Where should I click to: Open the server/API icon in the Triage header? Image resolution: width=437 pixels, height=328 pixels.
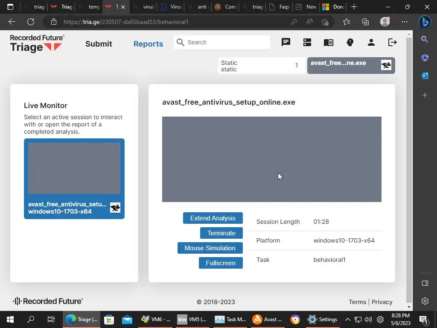tap(307, 42)
